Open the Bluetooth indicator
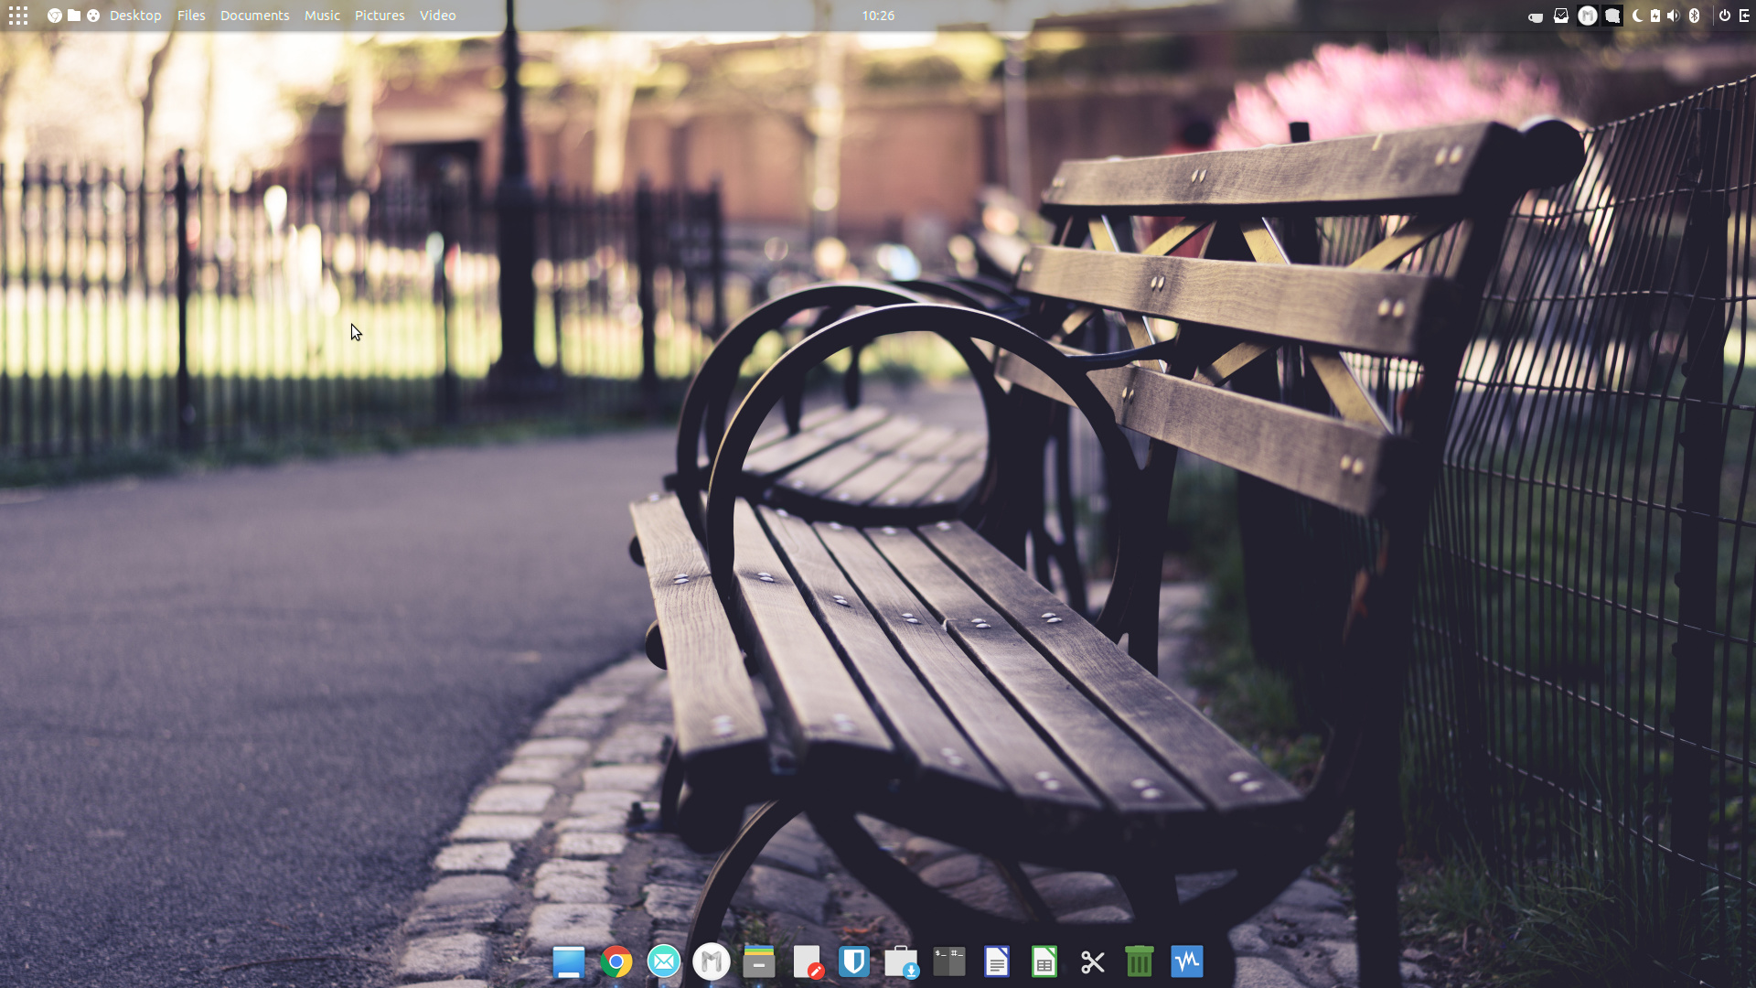This screenshot has width=1756, height=988. tap(1694, 16)
